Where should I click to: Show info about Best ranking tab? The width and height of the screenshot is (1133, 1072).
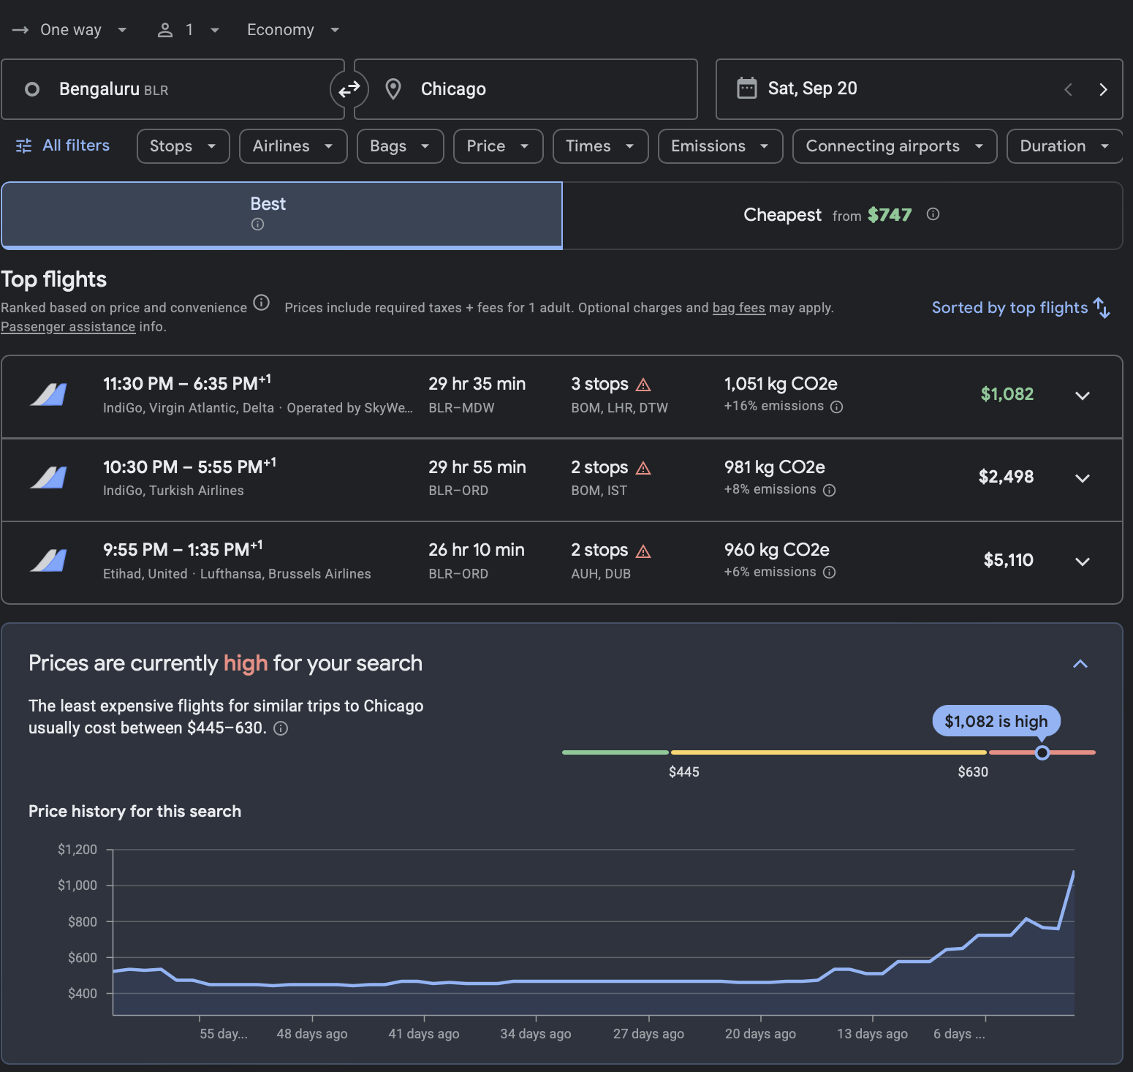coord(257,224)
